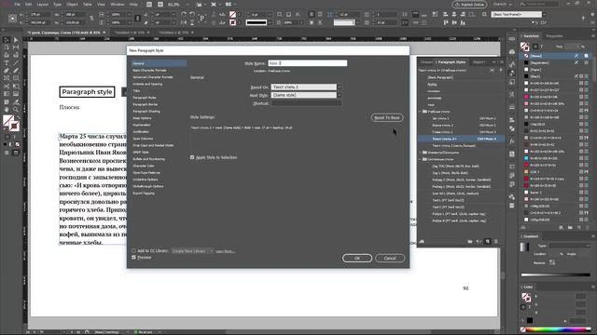Select Drop Caps and Nested Styles category
This screenshot has width=597, height=335.
[153, 145]
